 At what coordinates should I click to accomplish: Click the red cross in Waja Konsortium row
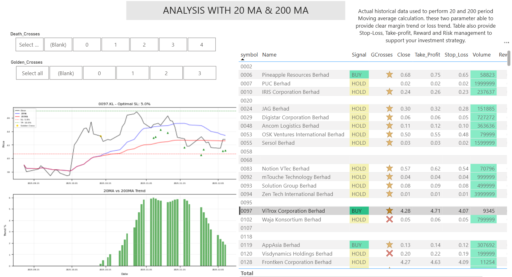click(389, 220)
